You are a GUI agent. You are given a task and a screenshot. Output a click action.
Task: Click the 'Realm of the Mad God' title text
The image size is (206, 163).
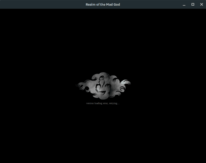point(103,4)
